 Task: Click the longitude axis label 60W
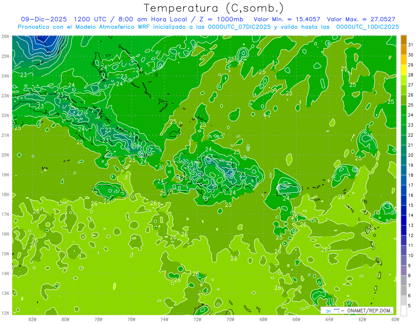395,319
